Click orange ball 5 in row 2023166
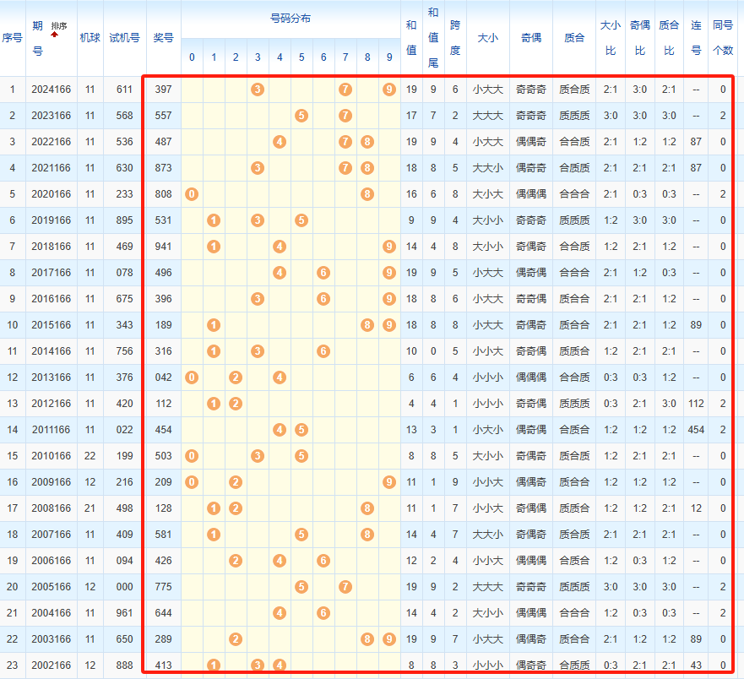The image size is (744, 679). (301, 116)
